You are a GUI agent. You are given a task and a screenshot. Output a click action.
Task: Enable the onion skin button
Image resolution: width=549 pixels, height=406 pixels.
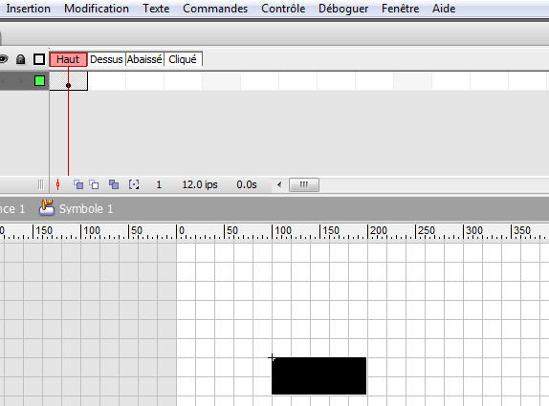click(x=78, y=184)
